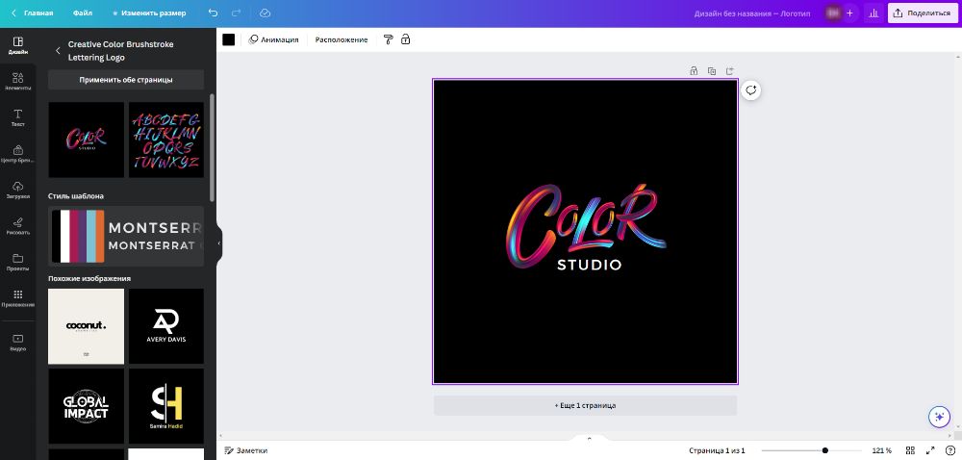Toggle grid view of pages

coord(928,450)
